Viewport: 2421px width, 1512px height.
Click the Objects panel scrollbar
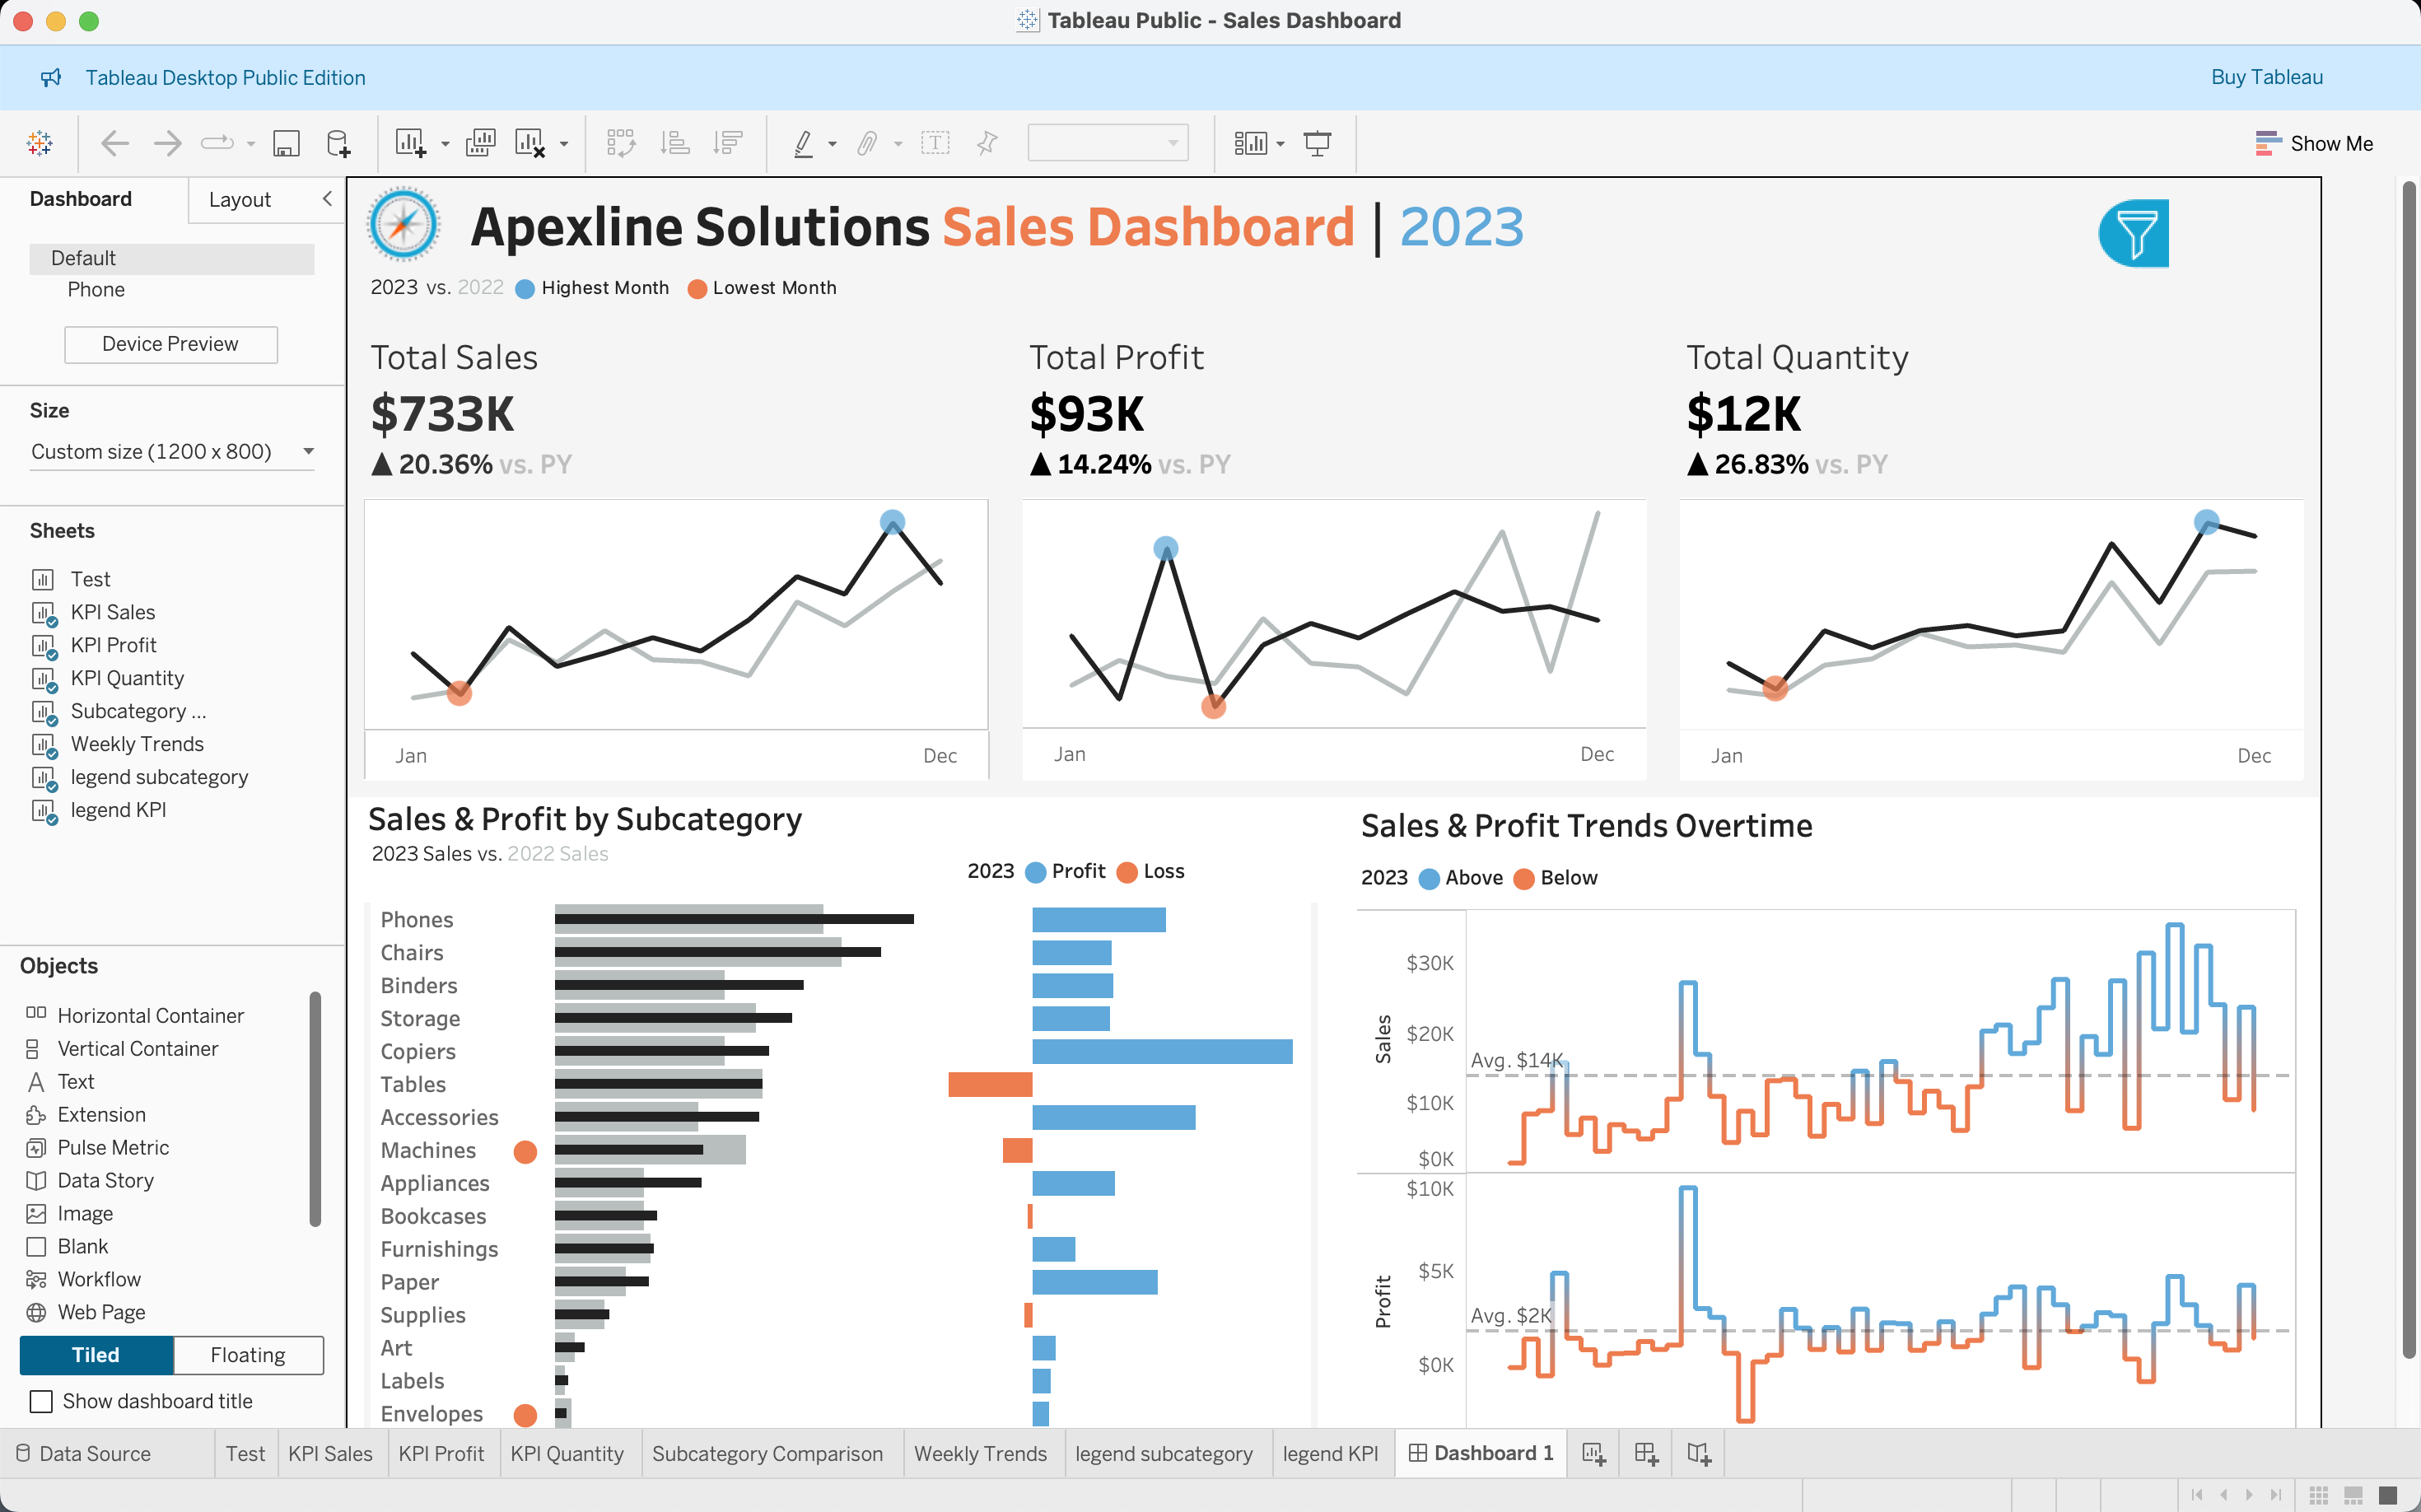tap(315, 1108)
